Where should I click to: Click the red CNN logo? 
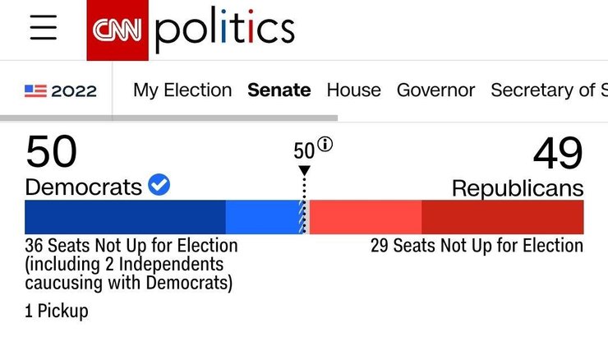119,30
